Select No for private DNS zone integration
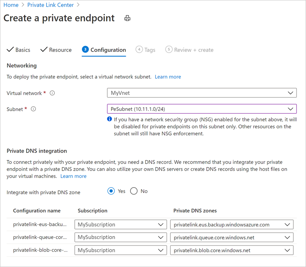This screenshot has height=267, width=306. tap(134, 191)
